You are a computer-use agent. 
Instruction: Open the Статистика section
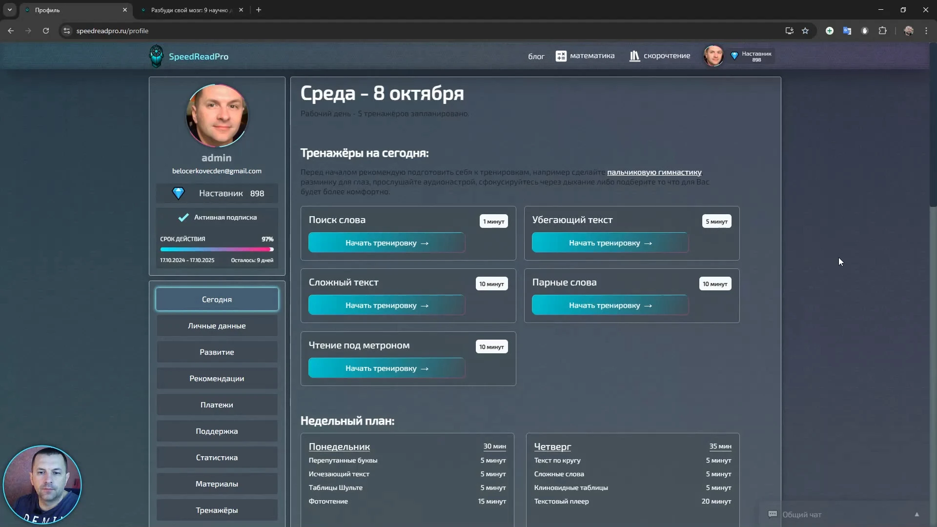pos(217,457)
